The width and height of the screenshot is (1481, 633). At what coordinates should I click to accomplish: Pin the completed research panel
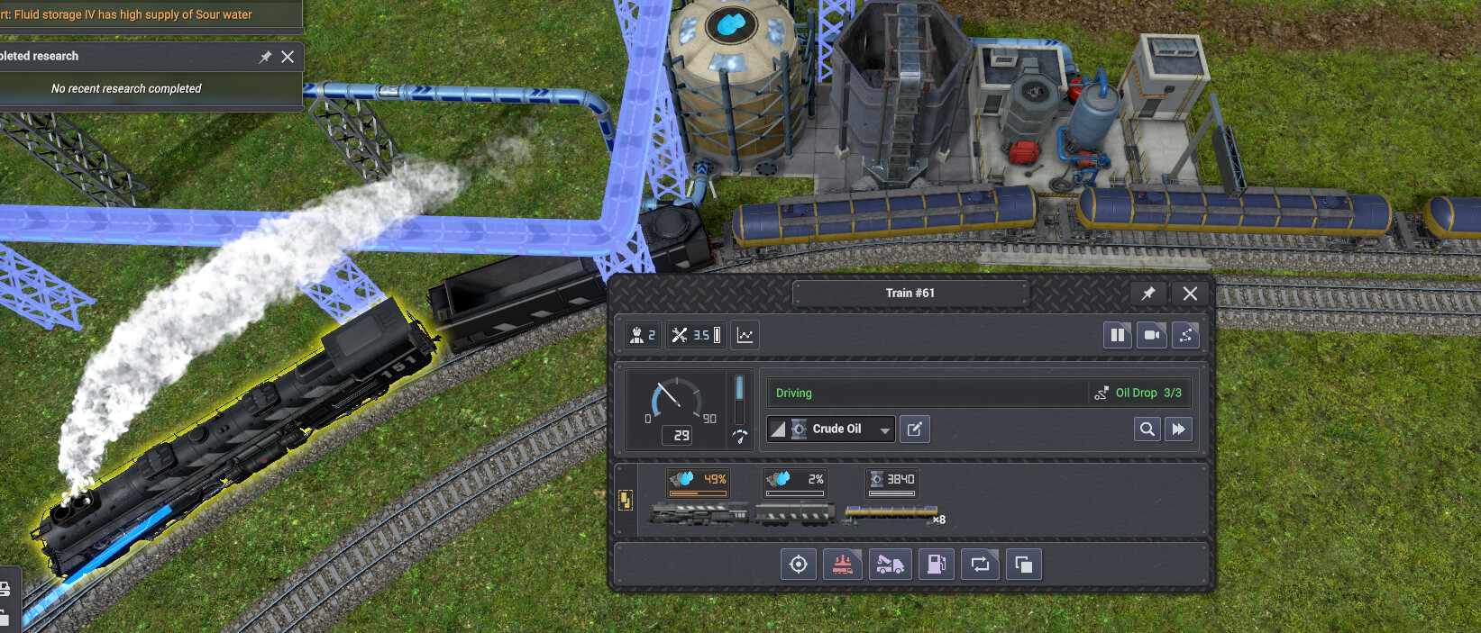click(x=265, y=57)
